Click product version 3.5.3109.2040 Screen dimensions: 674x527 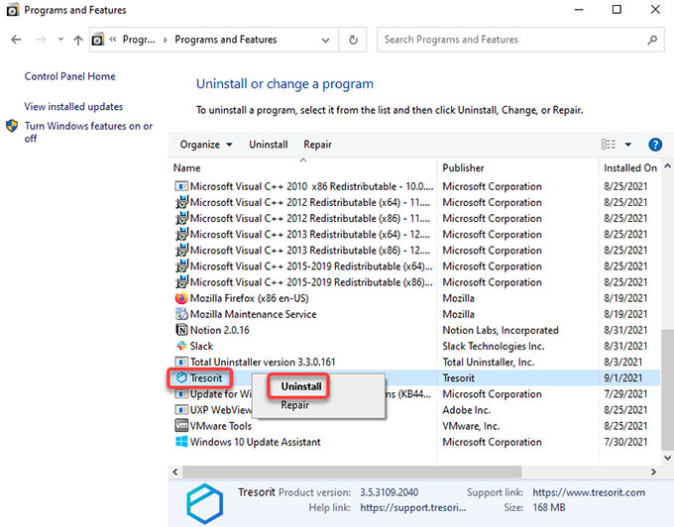(x=389, y=492)
